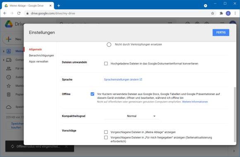This screenshot has width=240, height=157.
Task: Expand the Meine Ablage tree arrow
Action: [x=4, y=51]
